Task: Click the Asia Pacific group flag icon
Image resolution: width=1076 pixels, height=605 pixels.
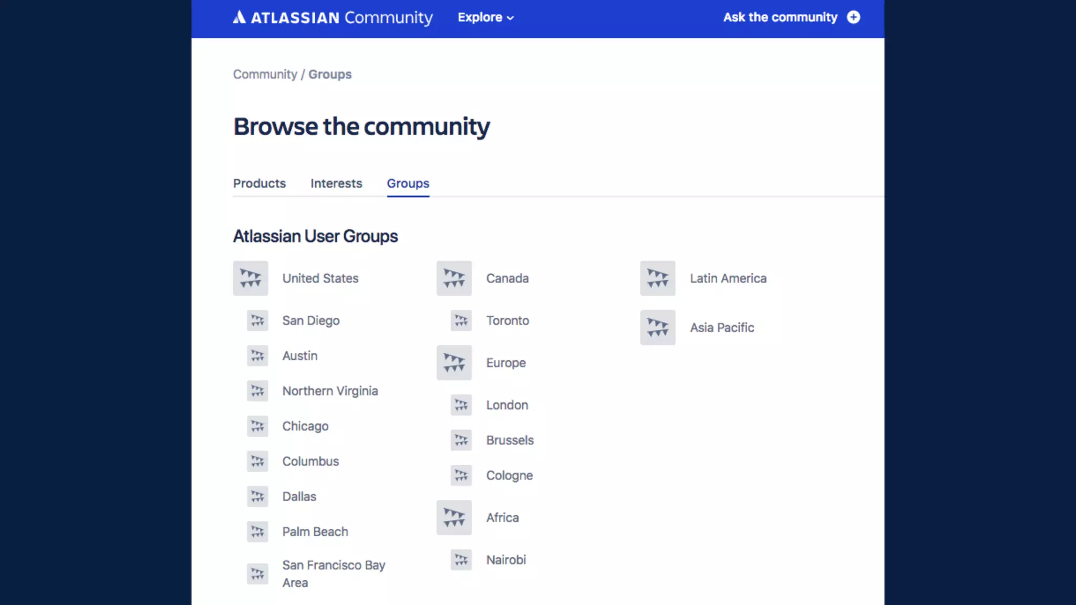Action: tap(657, 328)
